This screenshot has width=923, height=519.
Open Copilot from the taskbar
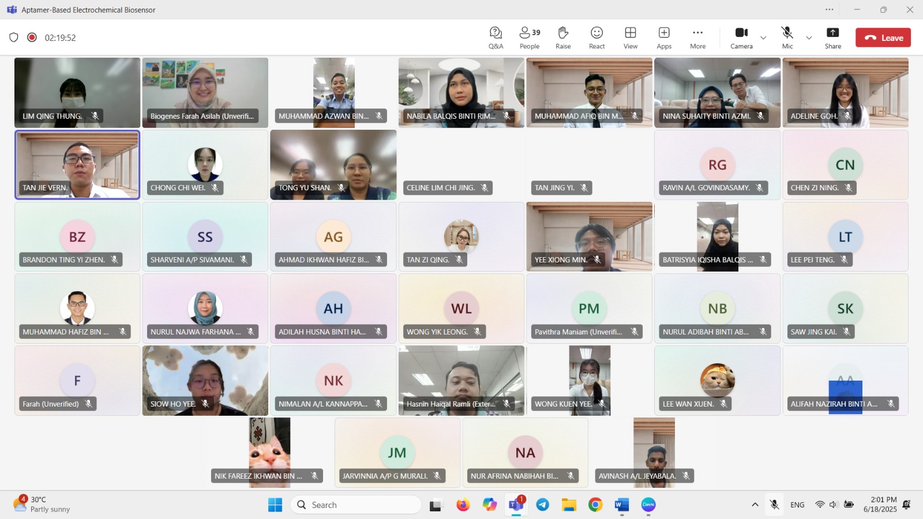[490, 505]
